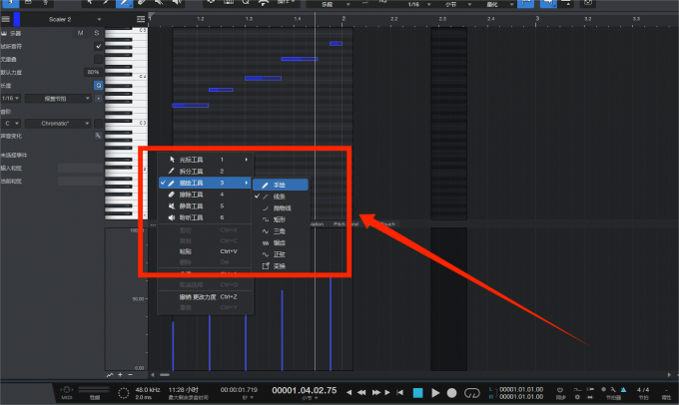Toggle the 试听音符 audition notes checkbox

pyautogui.click(x=98, y=47)
